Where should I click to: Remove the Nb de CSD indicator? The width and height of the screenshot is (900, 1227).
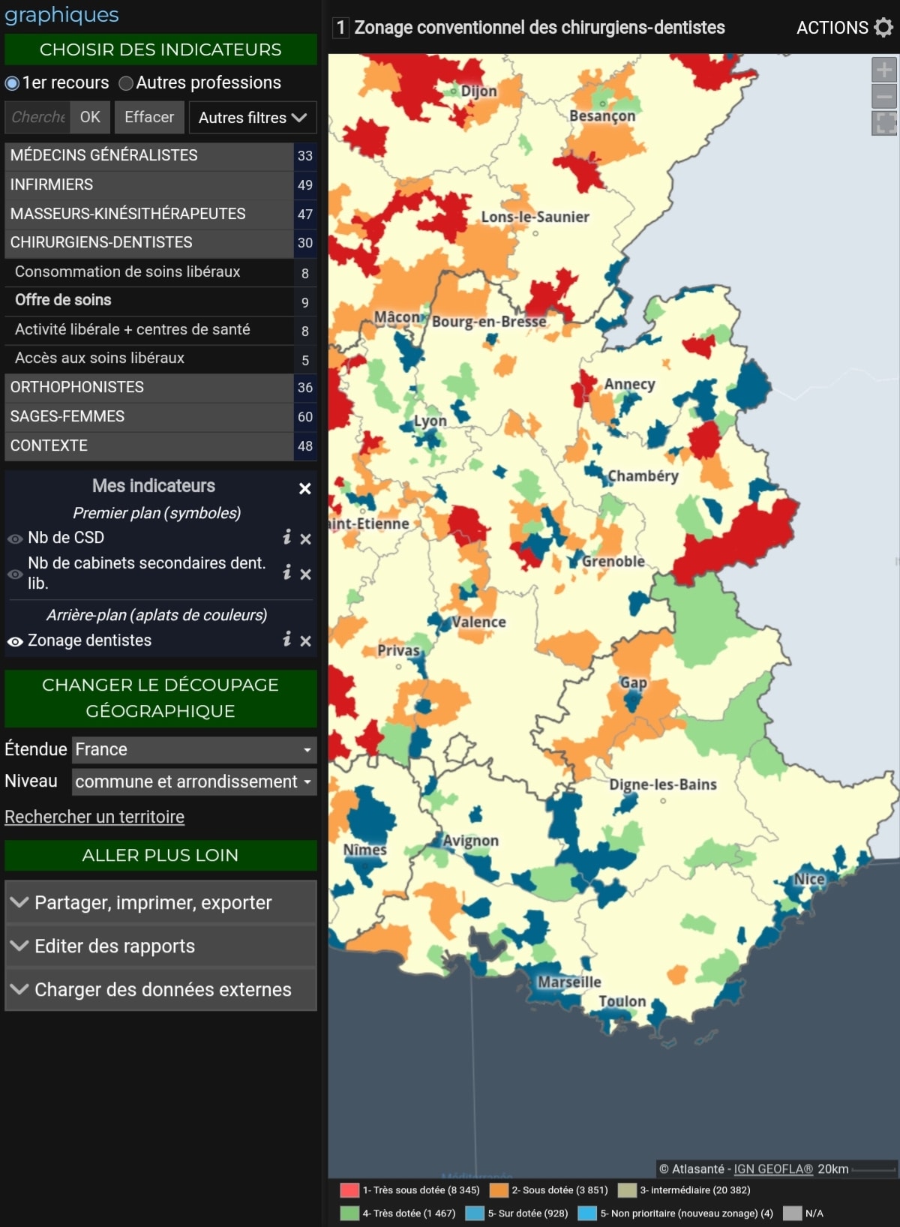pos(305,538)
